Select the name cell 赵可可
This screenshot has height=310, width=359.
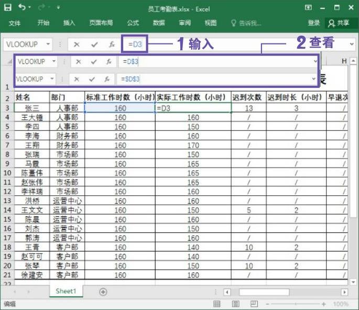[32, 257]
